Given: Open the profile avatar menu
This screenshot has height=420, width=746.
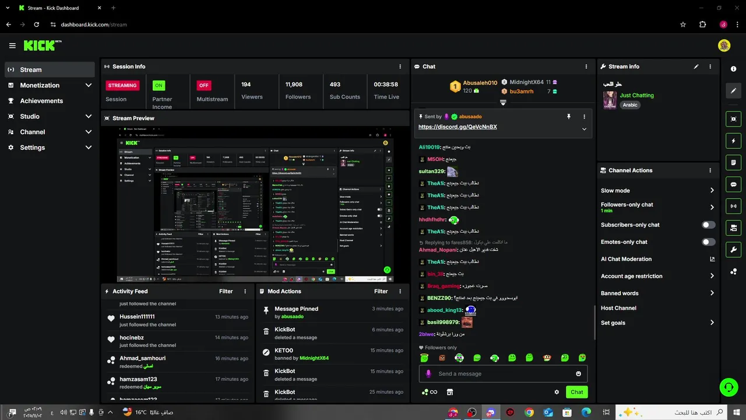Looking at the screenshot, I should [724, 45].
